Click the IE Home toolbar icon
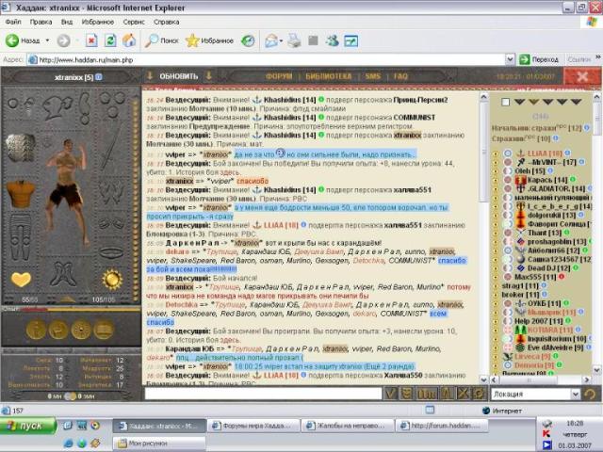603x452 pixels. [x=127, y=40]
